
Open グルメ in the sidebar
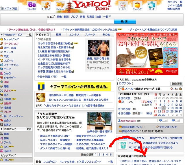click(7, 91)
